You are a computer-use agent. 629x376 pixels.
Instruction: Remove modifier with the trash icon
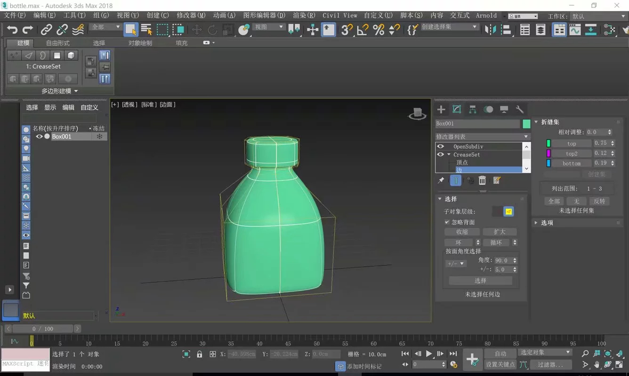(482, 180)
